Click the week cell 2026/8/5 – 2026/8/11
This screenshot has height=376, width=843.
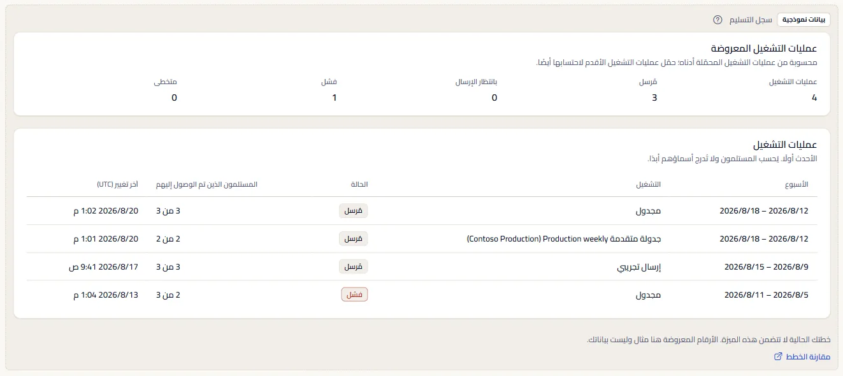[x=767, y=295]
